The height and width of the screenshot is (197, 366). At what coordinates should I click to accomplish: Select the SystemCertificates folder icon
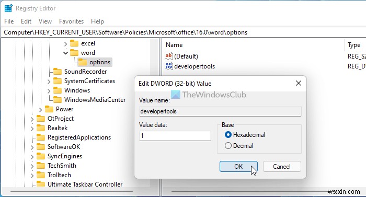(x=58, y=81)
